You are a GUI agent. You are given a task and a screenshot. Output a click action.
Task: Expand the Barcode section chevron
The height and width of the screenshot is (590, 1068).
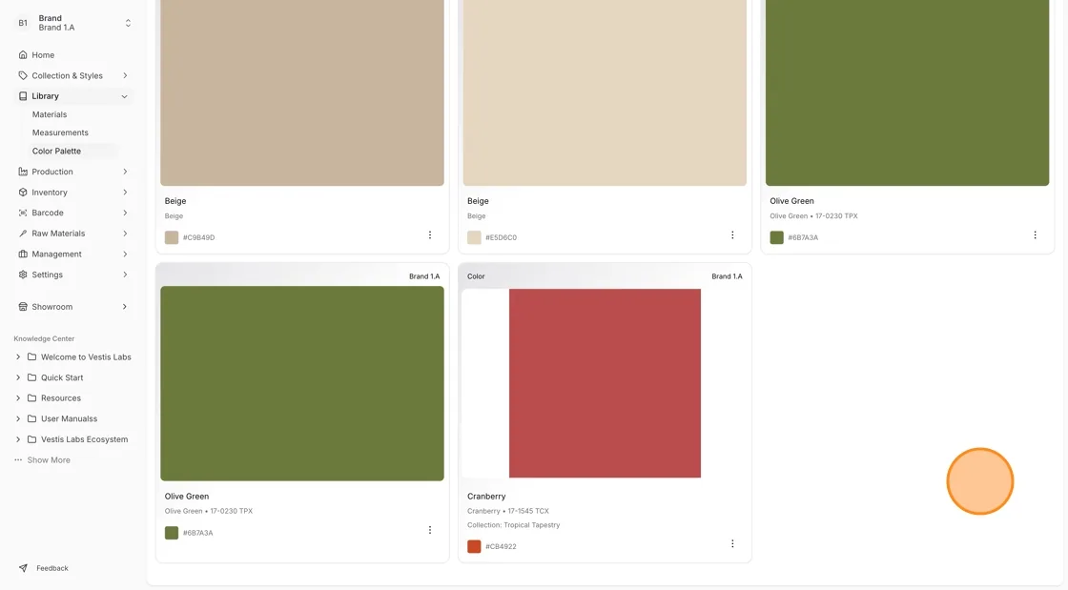[125, 213]
